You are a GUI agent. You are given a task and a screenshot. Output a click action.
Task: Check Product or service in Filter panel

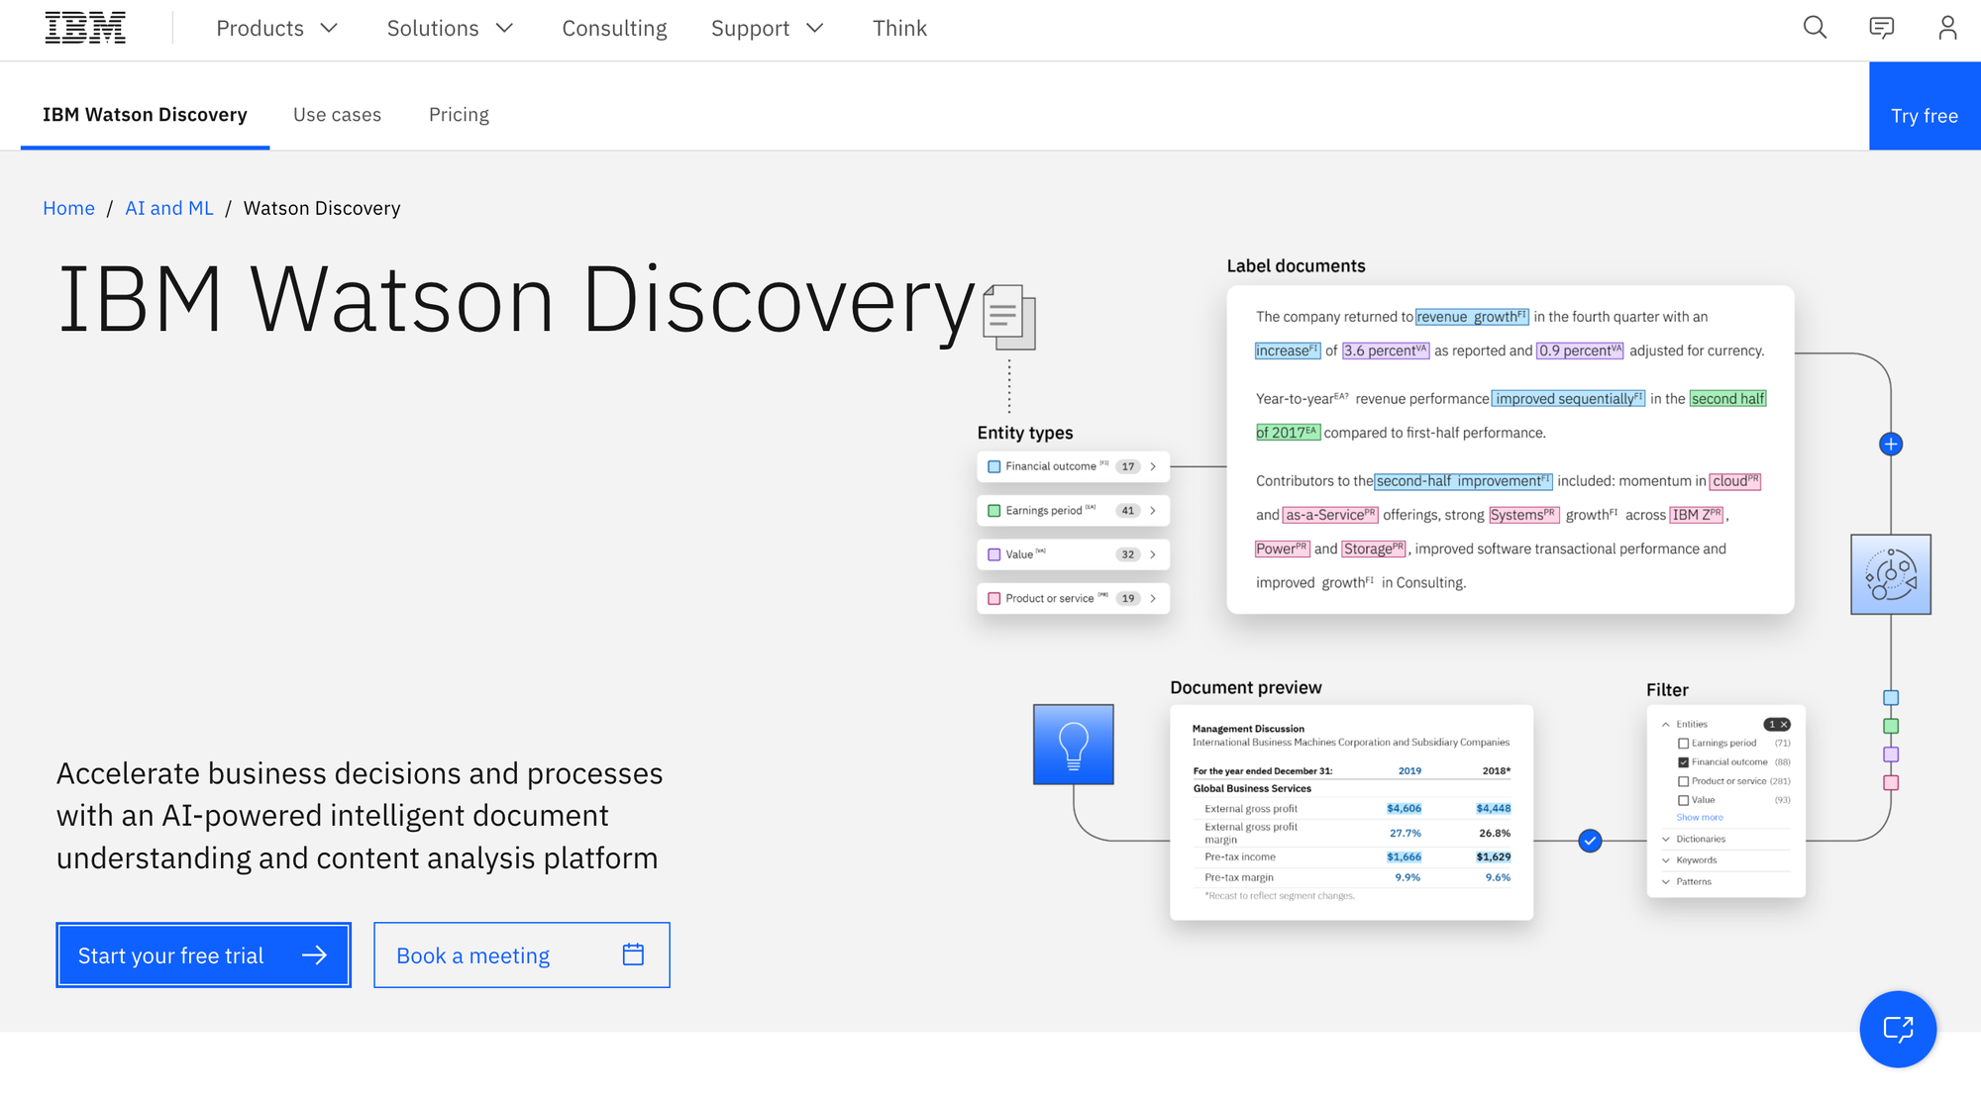tap(1683, 781)
